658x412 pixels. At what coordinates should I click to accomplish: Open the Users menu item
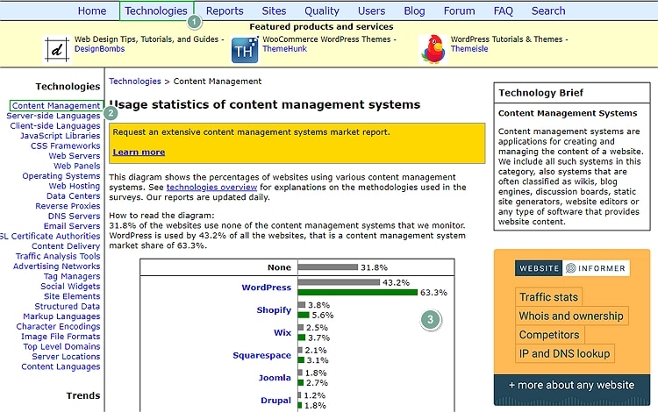pos(371,11)
